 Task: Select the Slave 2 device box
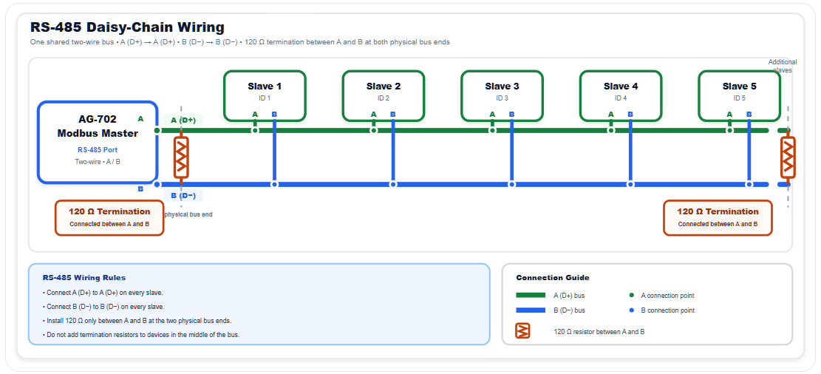(384, 96)
